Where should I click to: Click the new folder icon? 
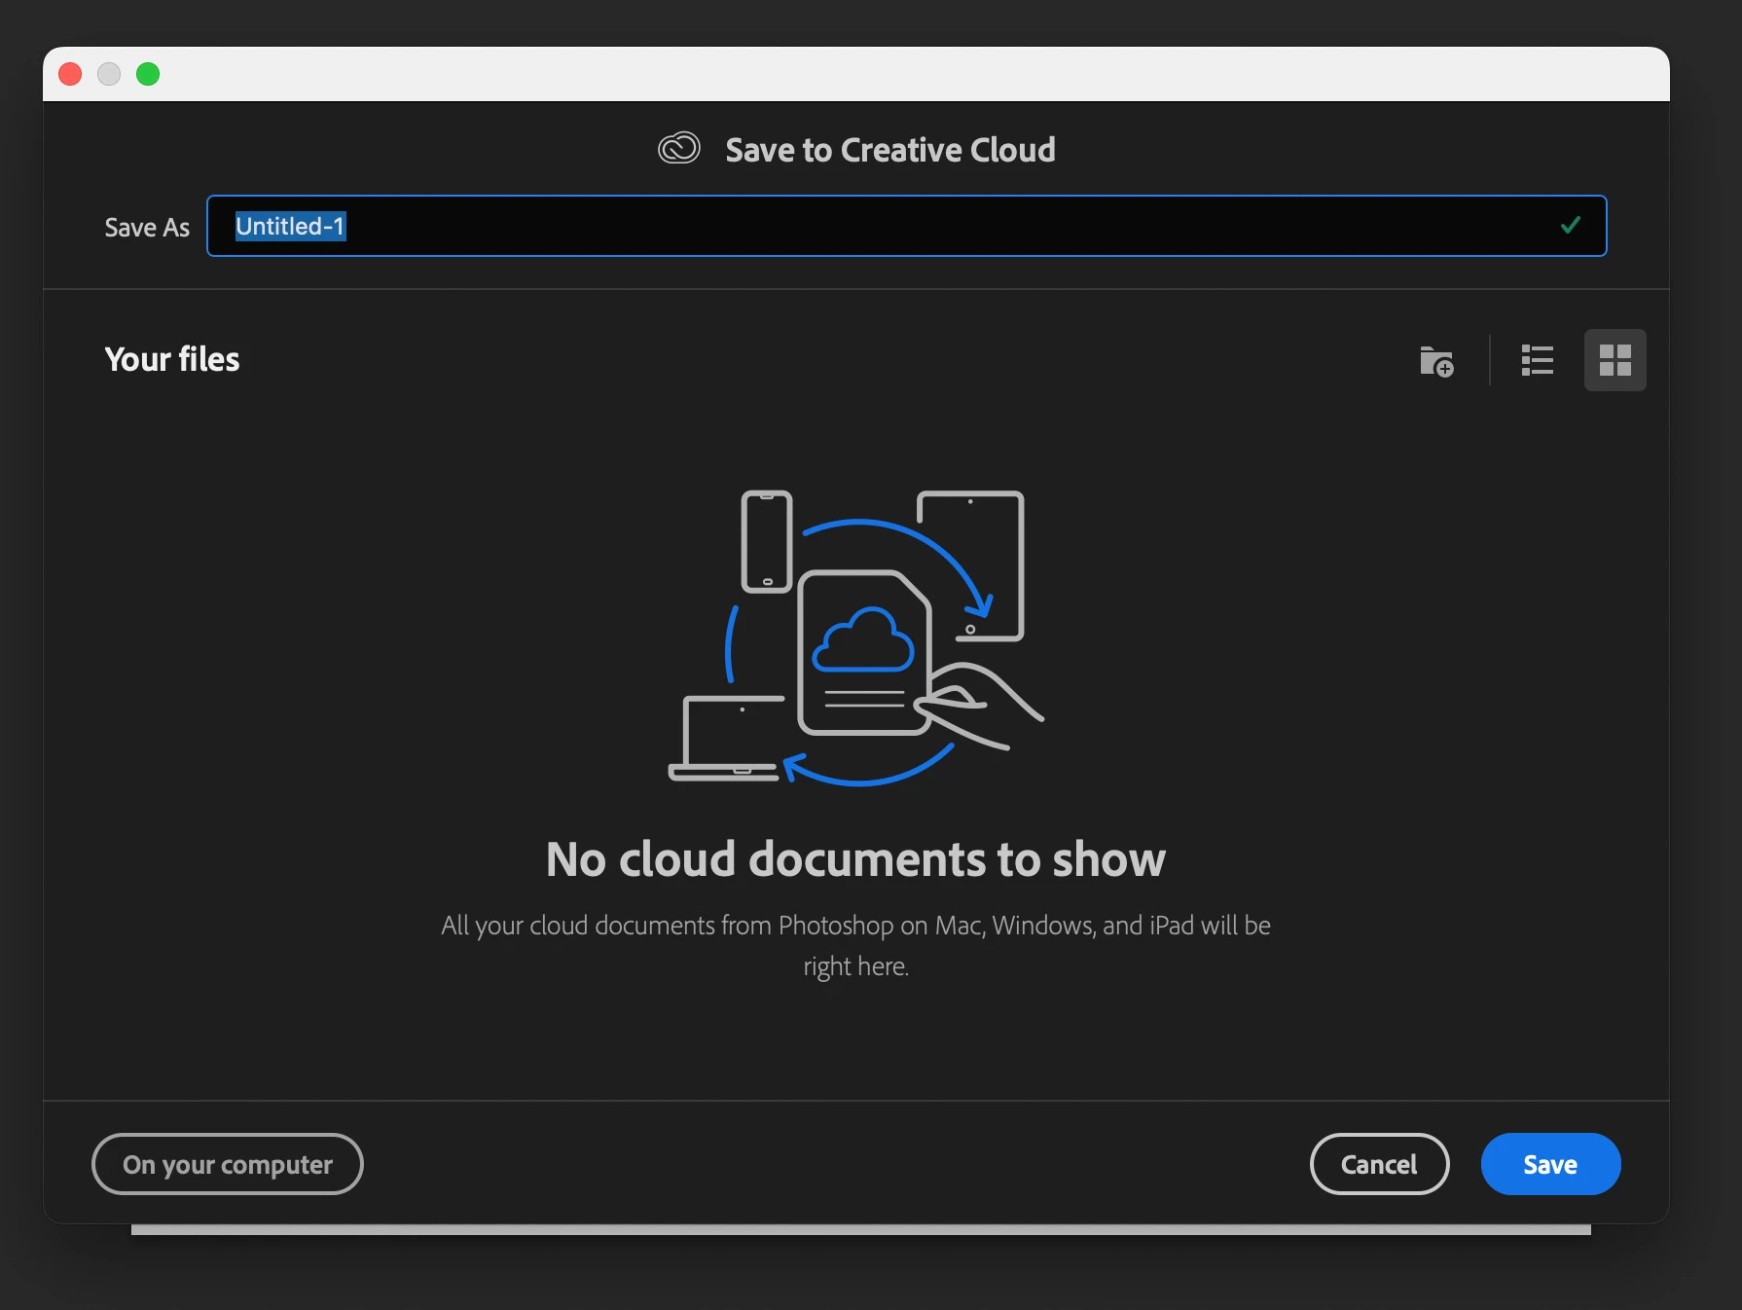pos(1436,361)
